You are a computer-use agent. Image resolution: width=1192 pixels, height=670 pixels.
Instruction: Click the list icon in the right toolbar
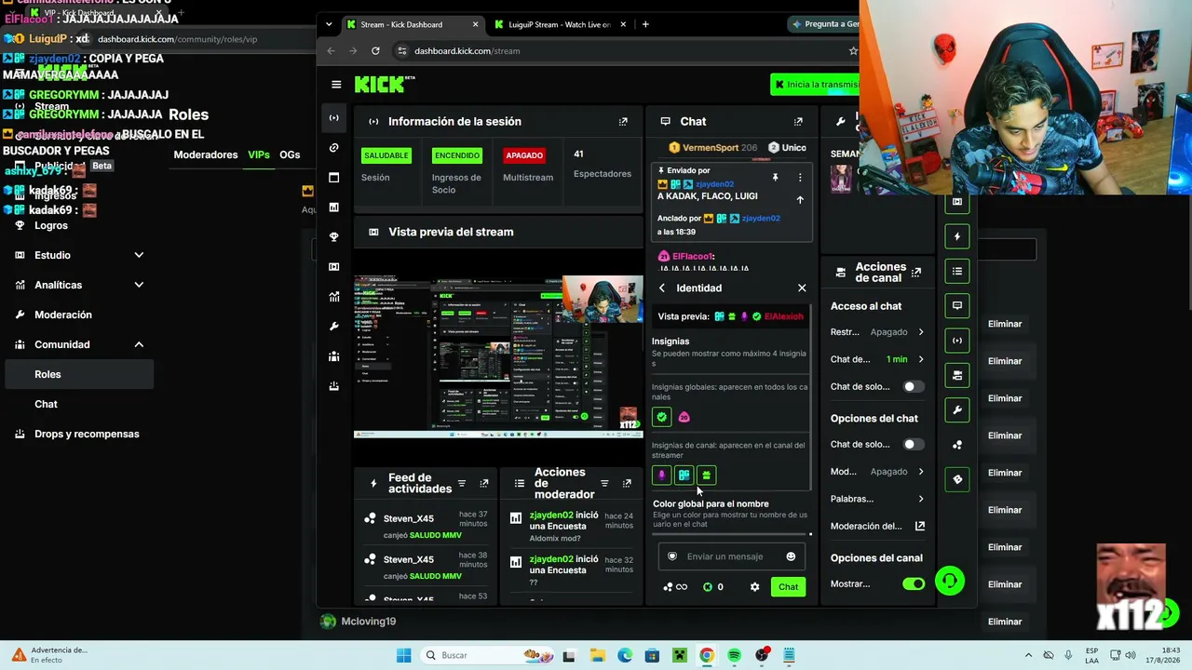click(x=957, y=272)
